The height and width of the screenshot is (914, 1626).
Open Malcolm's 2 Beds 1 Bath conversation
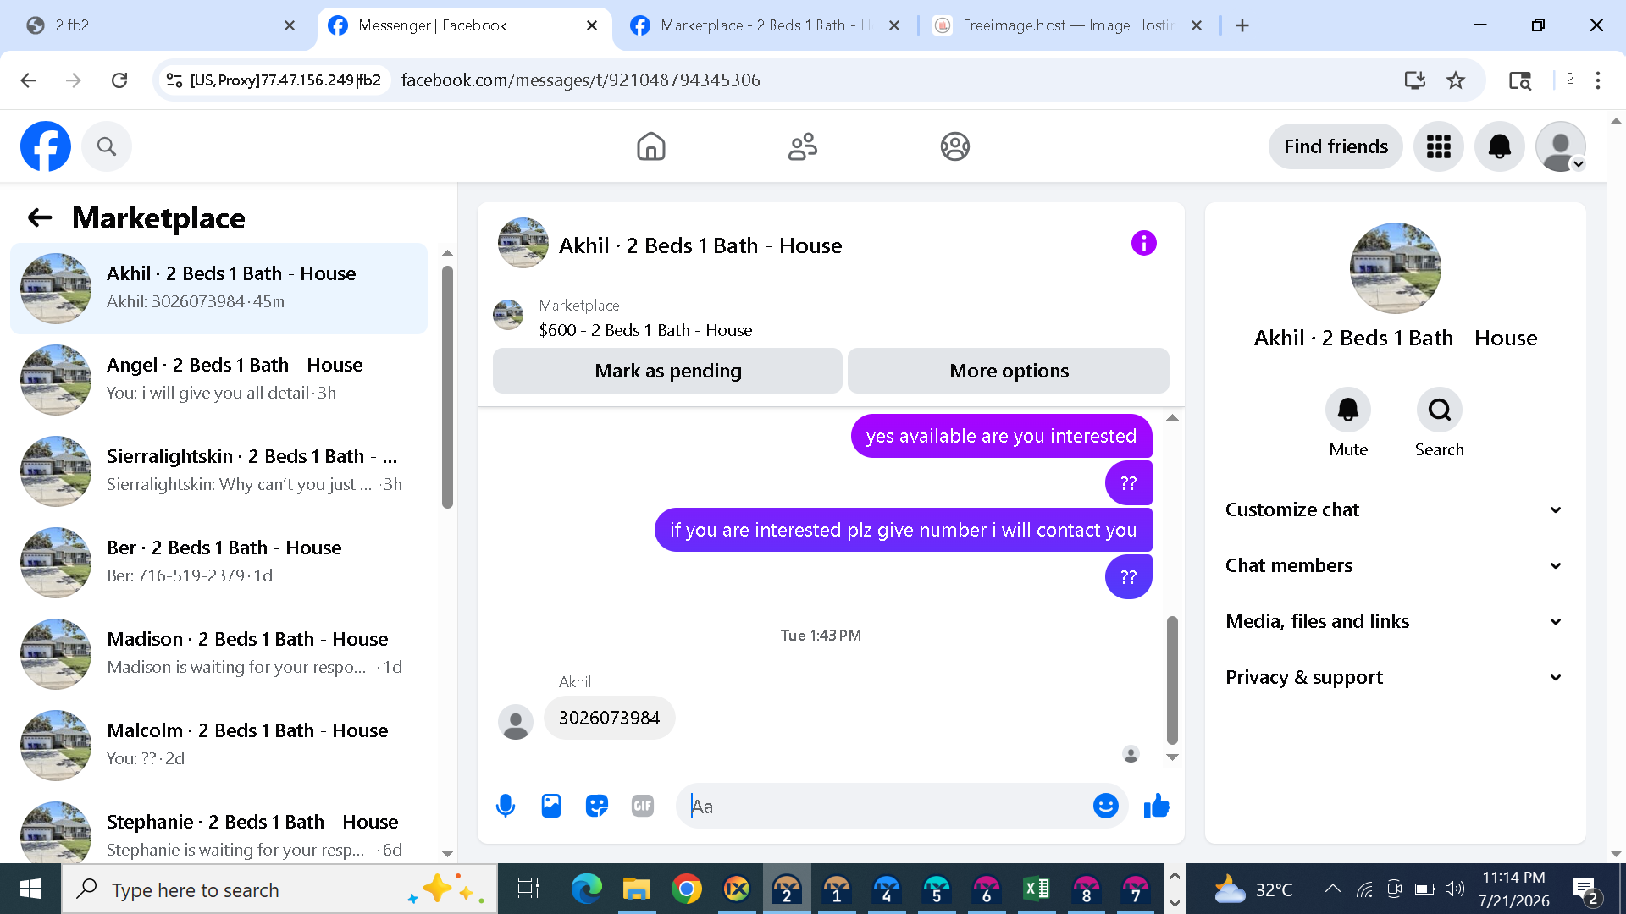[x=218, y=745]
